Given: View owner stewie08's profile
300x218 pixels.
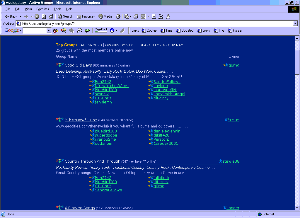Looking at the screenshot, I should pyautogui.click(x=231, y=161).
